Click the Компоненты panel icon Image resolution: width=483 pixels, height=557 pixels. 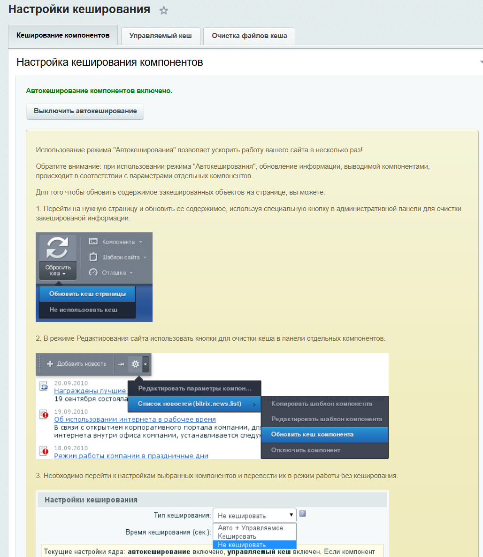point(93,242)
